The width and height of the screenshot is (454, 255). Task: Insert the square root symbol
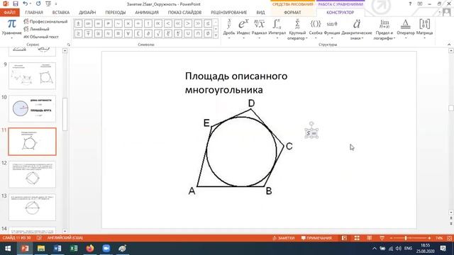click(x=158, y=33)
